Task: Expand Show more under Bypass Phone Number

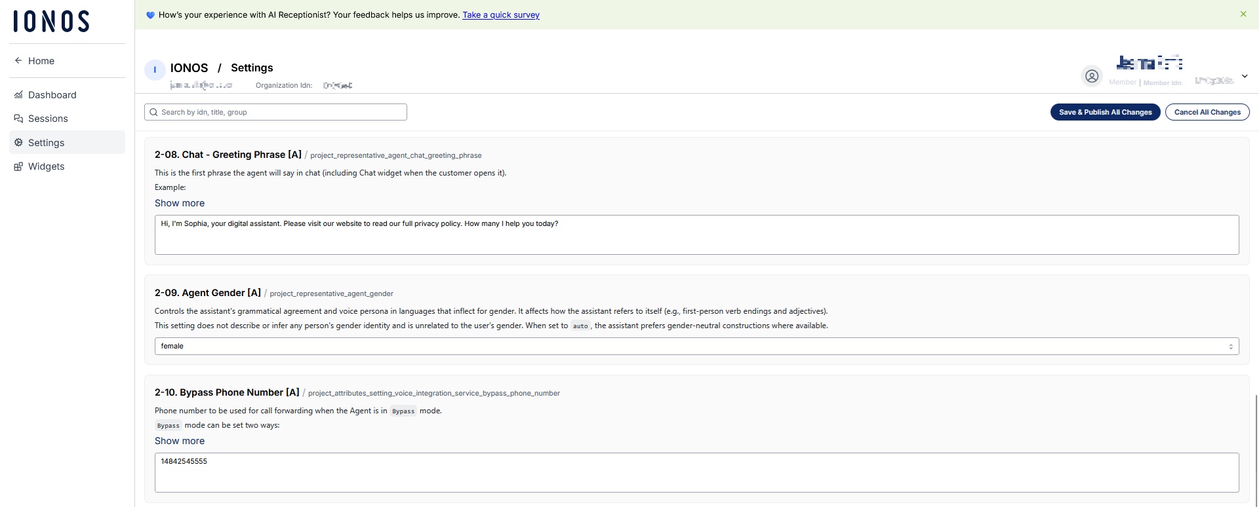Action: (x=180, y=441)
